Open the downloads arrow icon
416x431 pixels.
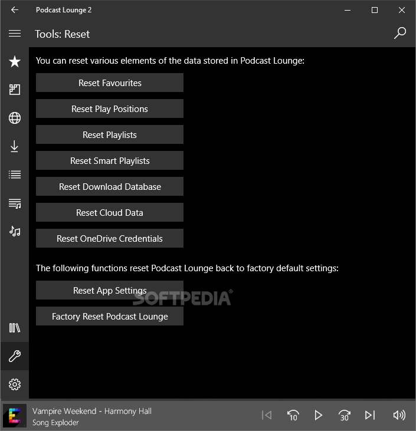pos(15,146)
